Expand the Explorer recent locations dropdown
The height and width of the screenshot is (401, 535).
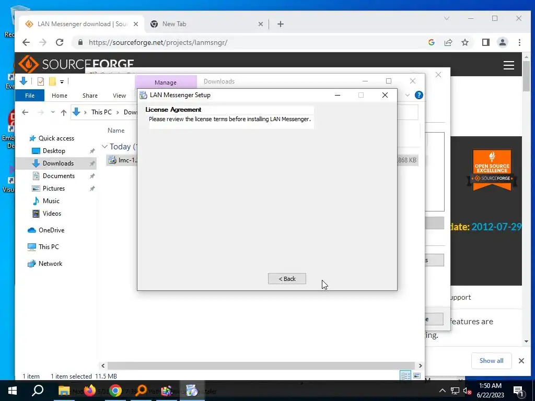[53, 112]
